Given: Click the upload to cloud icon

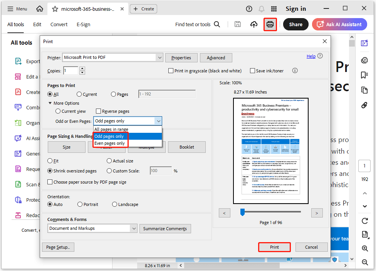Looking at the screenshot, I should (x=254, y=24).
